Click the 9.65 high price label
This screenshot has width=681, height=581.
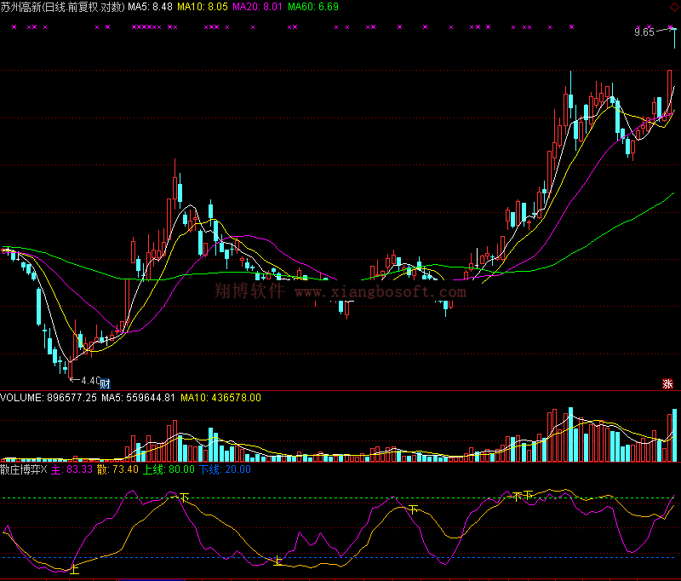pos(644,32)
